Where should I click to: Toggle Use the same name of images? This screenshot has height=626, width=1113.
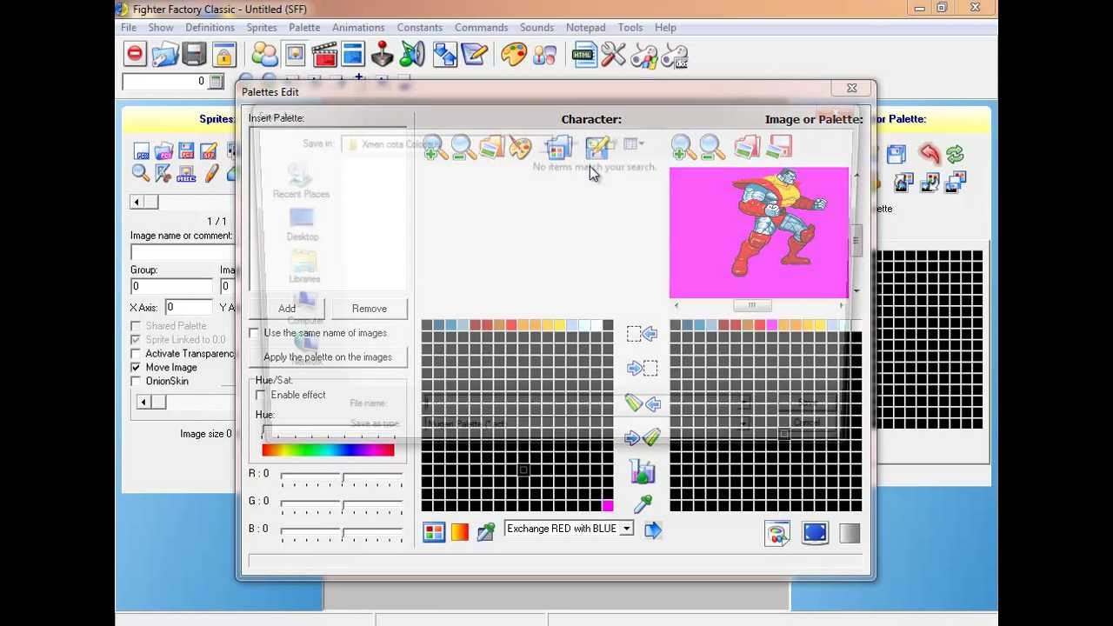(254, 333)
